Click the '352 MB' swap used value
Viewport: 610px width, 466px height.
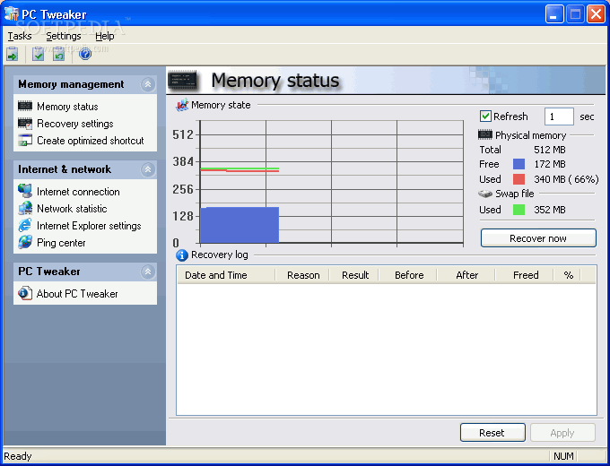[x=550, y=210]
